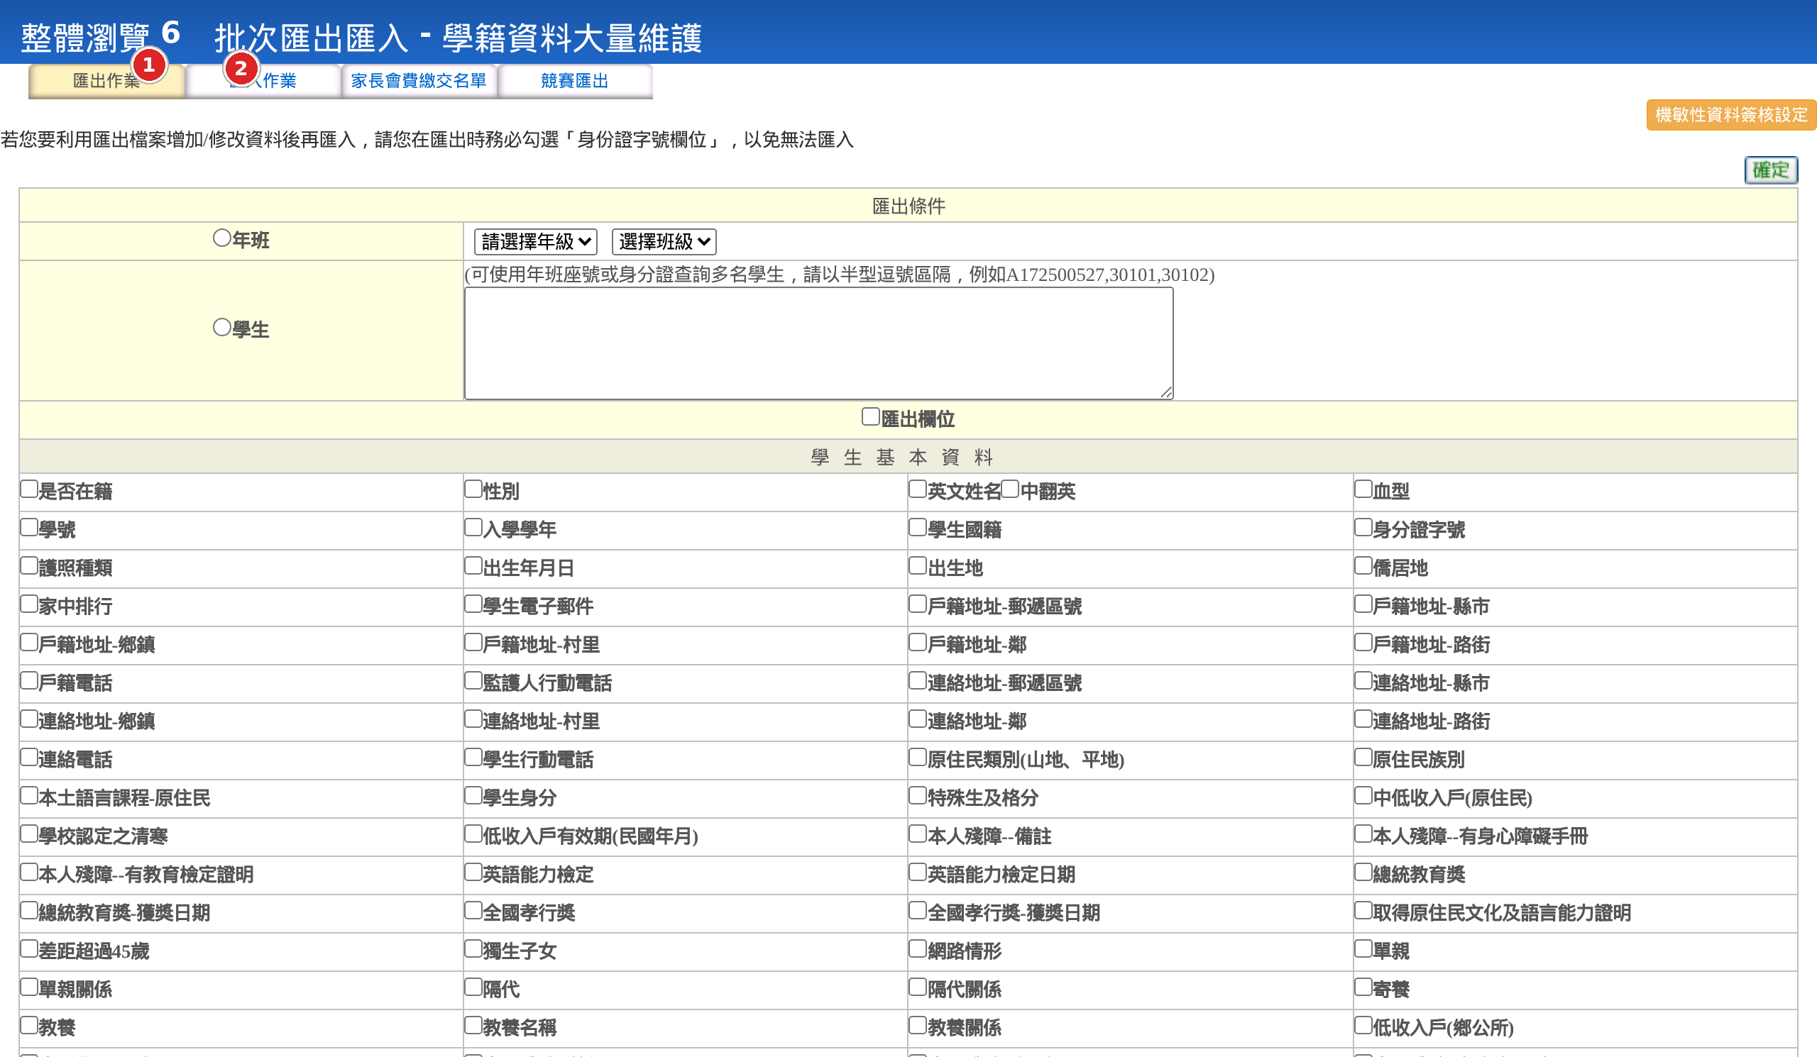
Task: Check the 連絡地址-郵遞區號 checkbox
Action: [x=917, y=681]
